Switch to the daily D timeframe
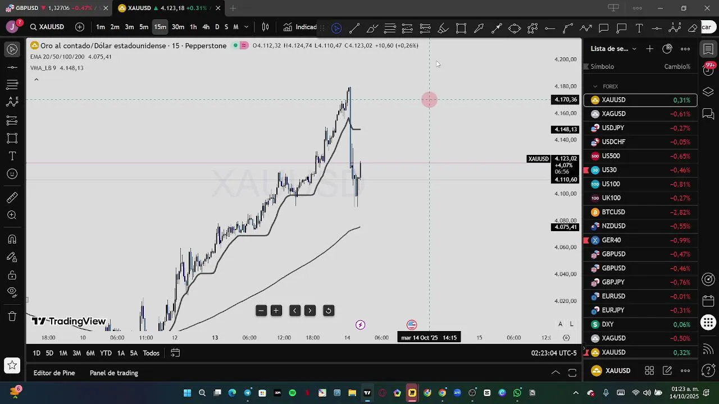The height and width of the screenshot is (404, 719). point(217,27)
